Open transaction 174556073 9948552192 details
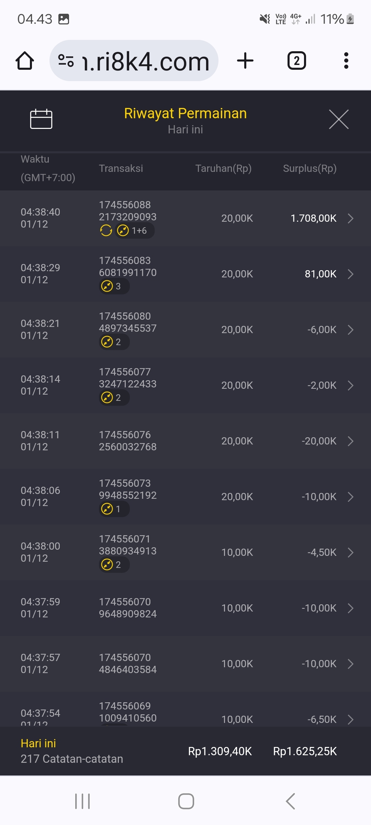 (x=127, y=489)
